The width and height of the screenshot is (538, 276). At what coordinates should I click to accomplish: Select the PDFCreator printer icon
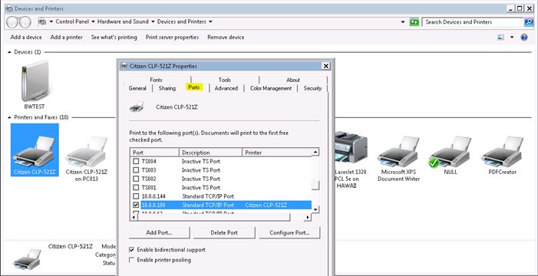pyautogui.click(x=502, y=152)
